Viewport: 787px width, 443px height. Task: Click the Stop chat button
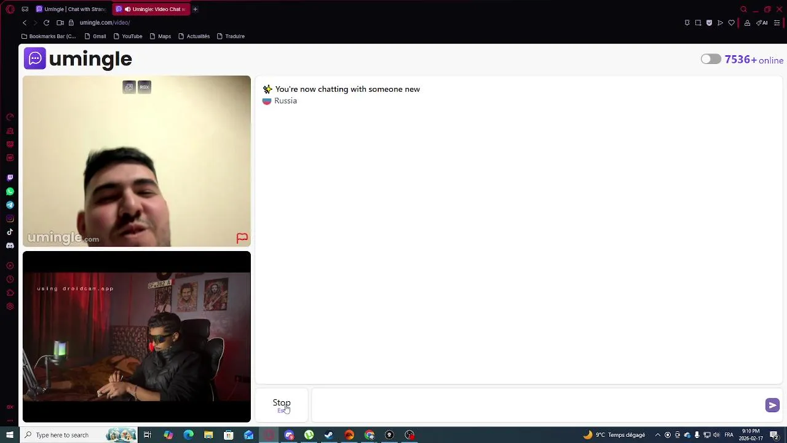click(282, 405)
